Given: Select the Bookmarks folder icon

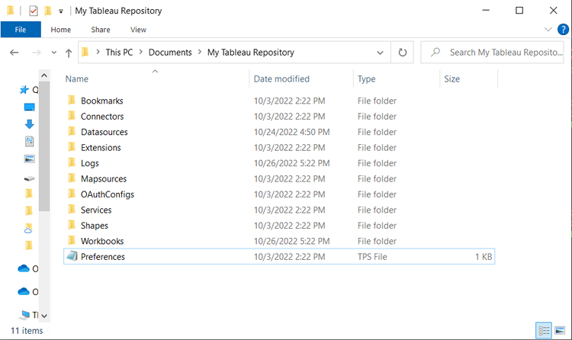Looking at the screenshot, I should 72,101.
